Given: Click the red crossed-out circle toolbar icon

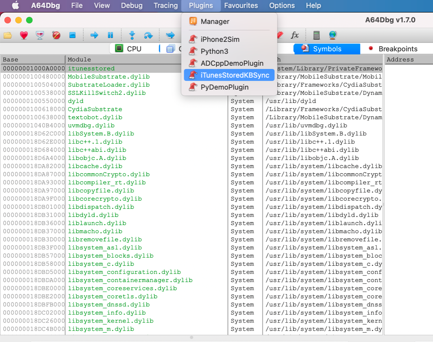Looking at the screenshot, I should (56, 35).
